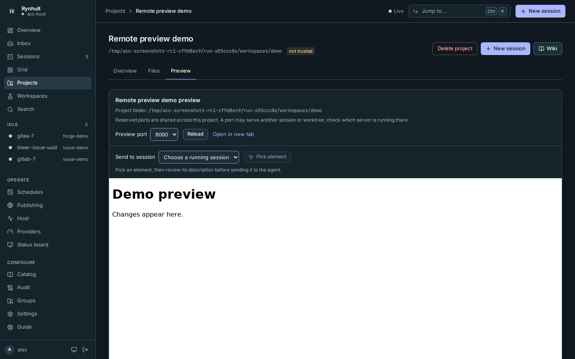This screenshot has width=575, height=359.
Task: Open Search in the sidebar
Action: tap(48, 109)
